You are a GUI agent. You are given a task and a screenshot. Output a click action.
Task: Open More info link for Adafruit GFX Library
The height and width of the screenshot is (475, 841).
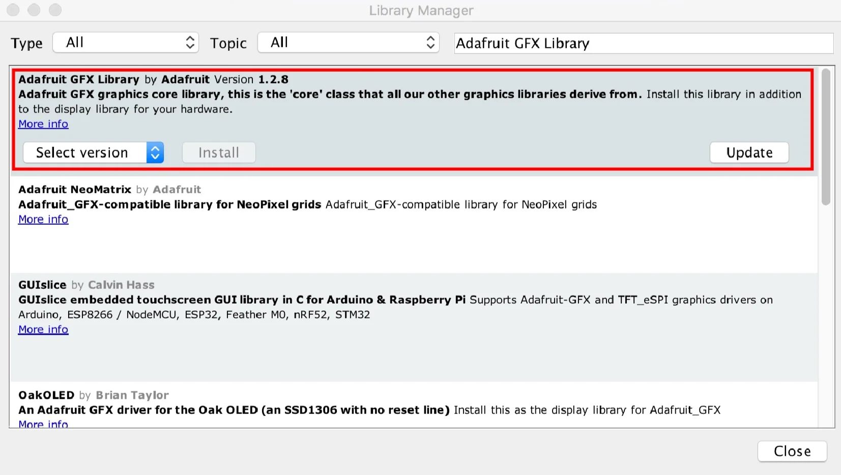[x=43, y=124]
